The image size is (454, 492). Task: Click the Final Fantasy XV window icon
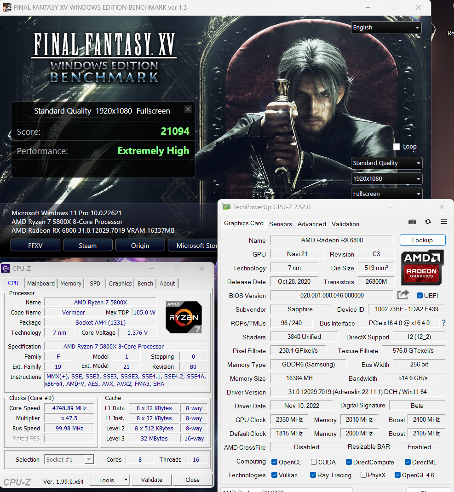point(7,7)
